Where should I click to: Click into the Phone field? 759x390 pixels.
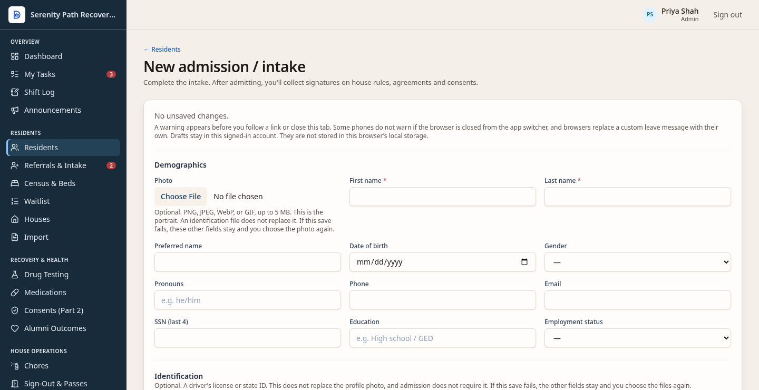[x=443, y=300]
